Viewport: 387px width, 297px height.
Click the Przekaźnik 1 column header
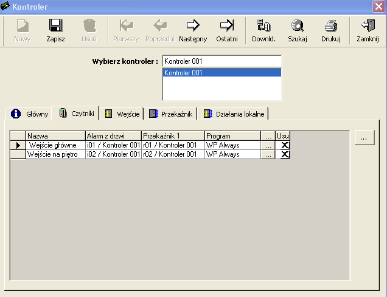click(x=173, y=136)
